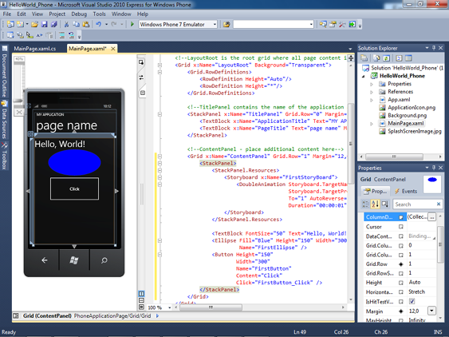The image size is (449, 337).
Task: Collapse the HelloWorld_Phone project node
Action: (x=364, y=76)
